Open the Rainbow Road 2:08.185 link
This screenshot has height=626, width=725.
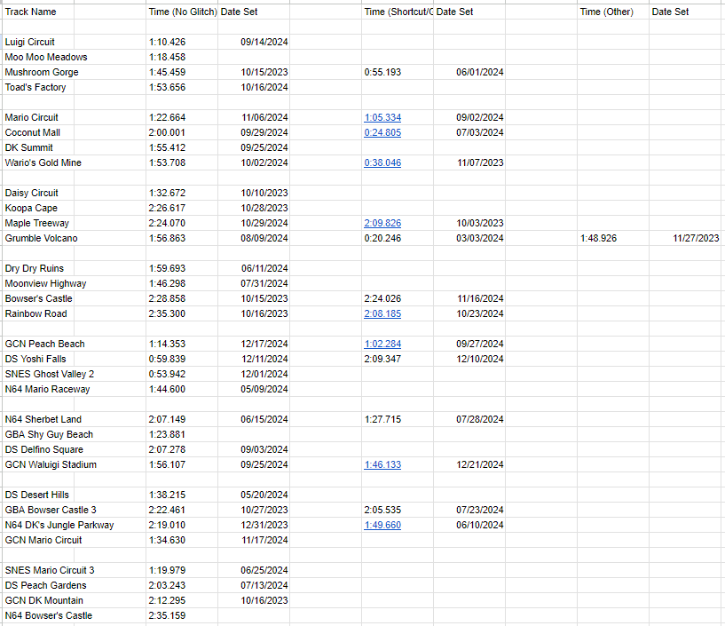pos(382,313)
